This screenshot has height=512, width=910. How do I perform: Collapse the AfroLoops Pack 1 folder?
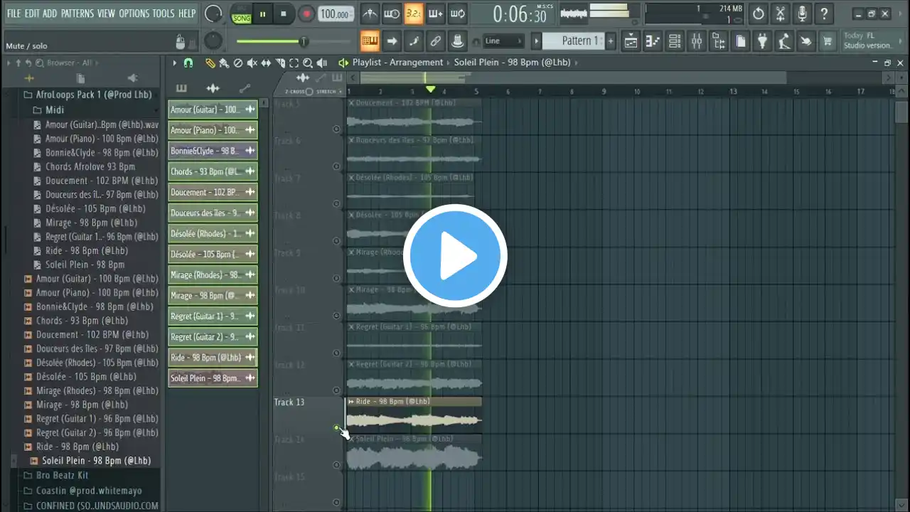point(28,95)
